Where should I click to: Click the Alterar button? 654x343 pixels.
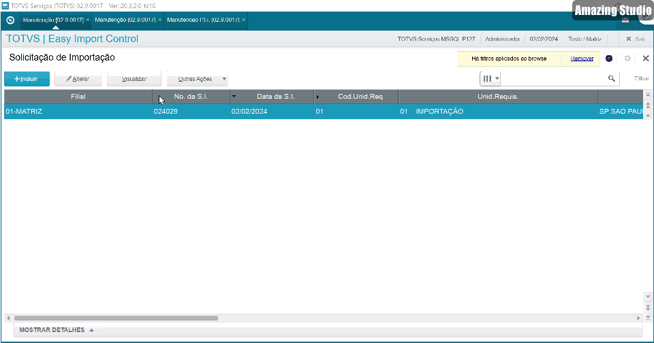[78, 79]
